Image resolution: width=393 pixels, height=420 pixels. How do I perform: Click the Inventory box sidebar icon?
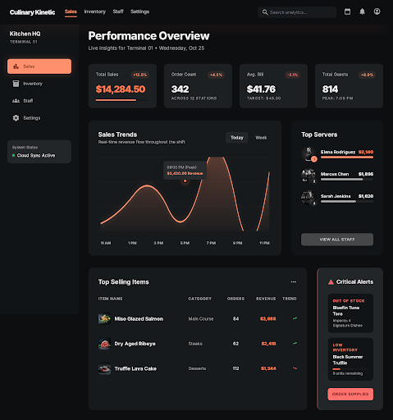(x=16, y=84)
